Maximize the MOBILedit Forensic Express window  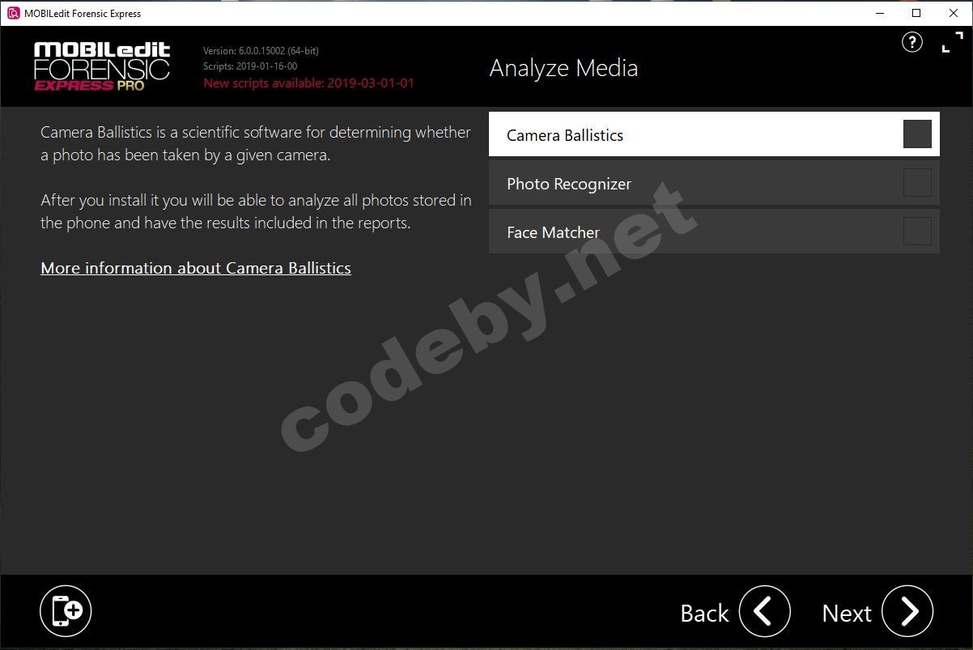pos(916,13)
